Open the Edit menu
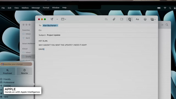Screen dimensions: 176x99 (x=10, y=8)
